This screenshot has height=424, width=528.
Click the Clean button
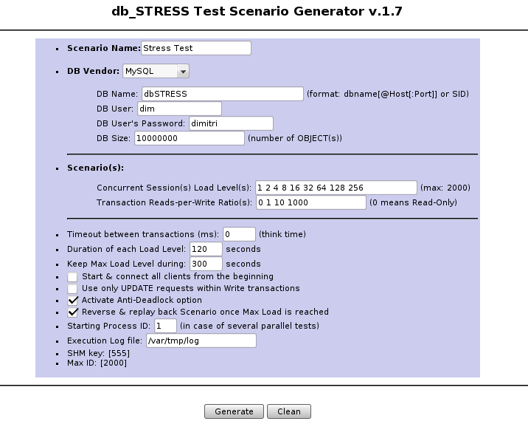point(289,411)
